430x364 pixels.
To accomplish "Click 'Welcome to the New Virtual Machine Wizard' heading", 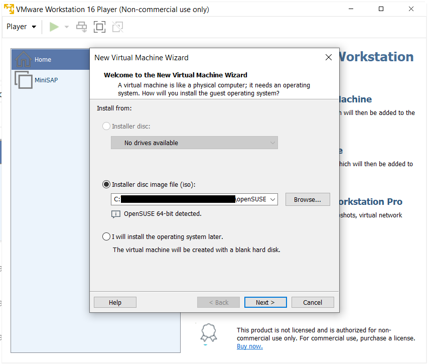I will (x=176, y=75).
